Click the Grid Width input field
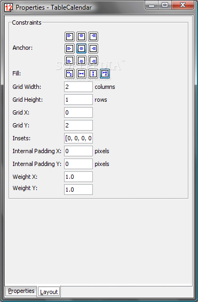 (x=78, y=87)
